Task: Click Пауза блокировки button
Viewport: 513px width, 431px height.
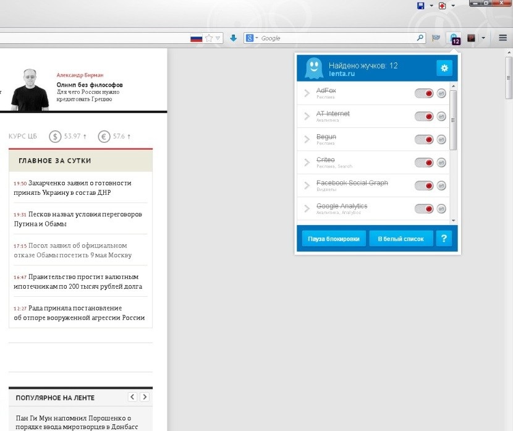Action: click(334, 239)
